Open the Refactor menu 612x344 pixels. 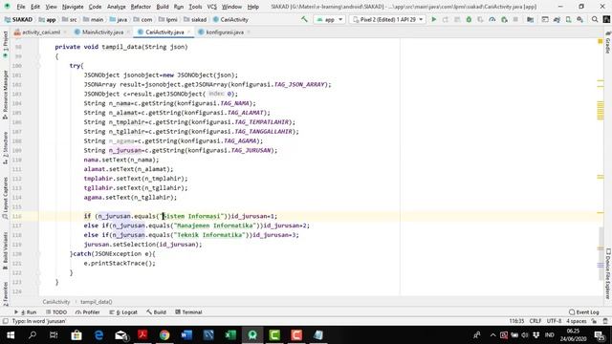click(x=141, y=7)
